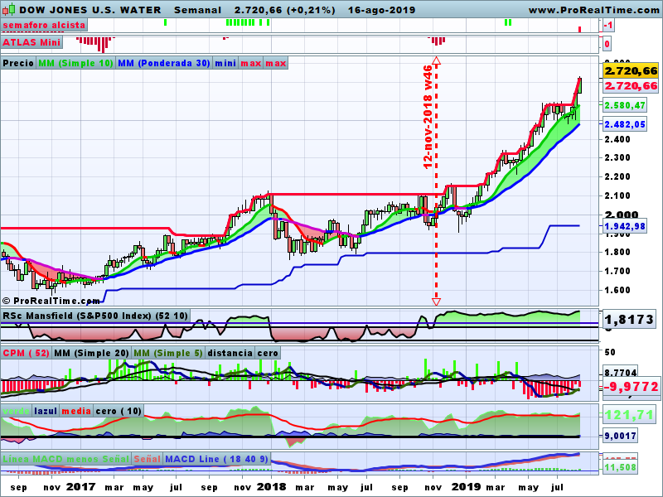Image resolution: width=663 pixels, height=497 pixels.
Task: Click the 2017 year on time axis
Action: coord(80,487)
